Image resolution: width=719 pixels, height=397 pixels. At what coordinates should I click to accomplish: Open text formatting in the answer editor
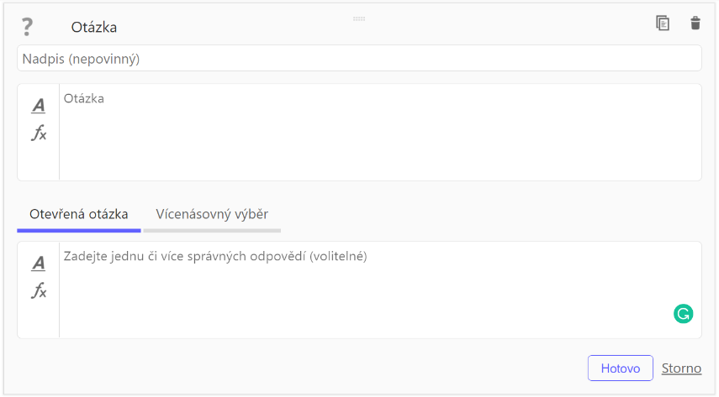click(x=39, y=263)
